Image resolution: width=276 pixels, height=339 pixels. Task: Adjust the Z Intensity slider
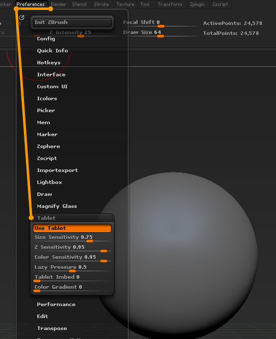pyautogui.click(x=83, y=33)
